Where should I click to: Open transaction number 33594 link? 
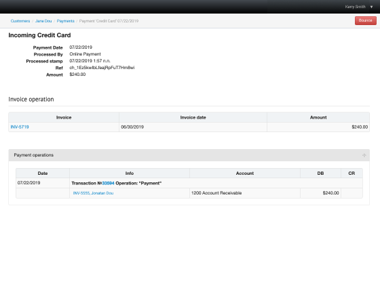(108, 183)
